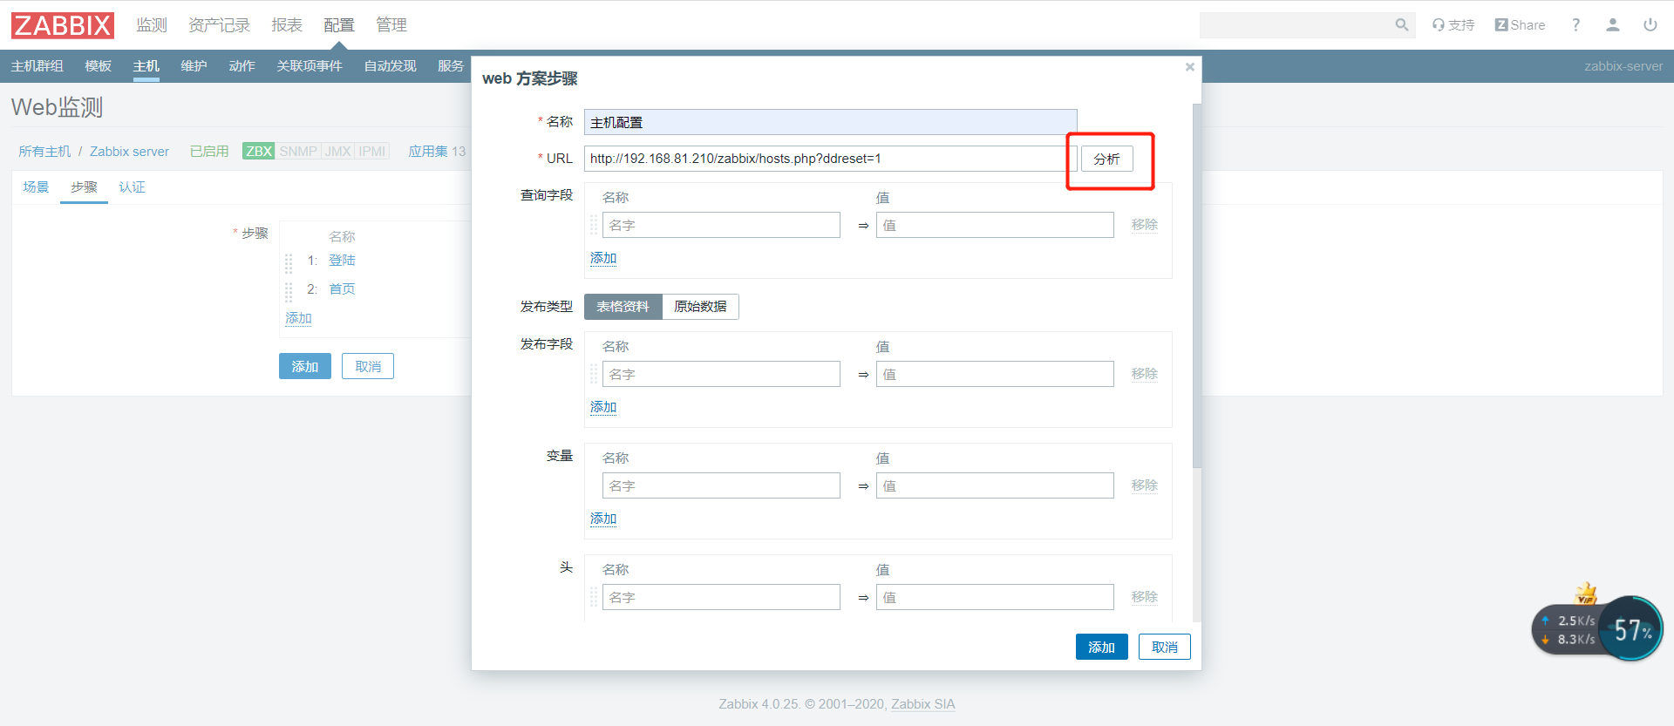The image size is (1674, 726).
Task: Open the 登陆 step link
Action: (342, 261)
